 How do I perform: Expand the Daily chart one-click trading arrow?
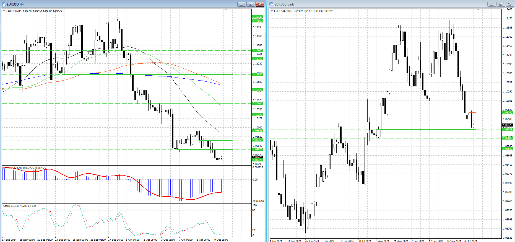[272, 11]
